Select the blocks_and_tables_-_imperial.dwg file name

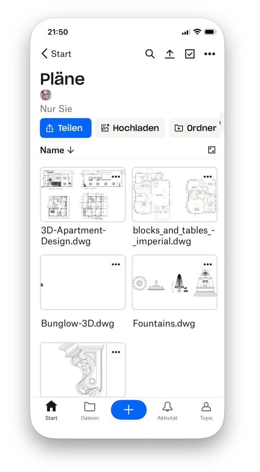(173, 236)
